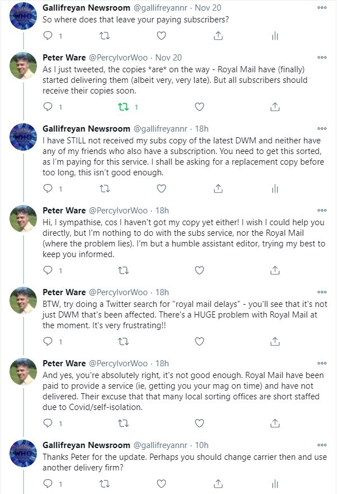Open the more menu on the "So where does that leave" tweet
The width and height of the screenshot is (338, 494).
(x=322, y=8)
